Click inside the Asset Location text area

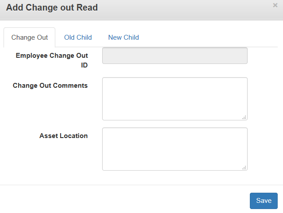tap(175, 149)
